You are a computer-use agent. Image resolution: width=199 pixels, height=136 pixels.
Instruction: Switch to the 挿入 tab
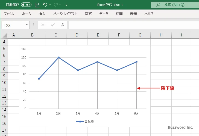point(42,14)
